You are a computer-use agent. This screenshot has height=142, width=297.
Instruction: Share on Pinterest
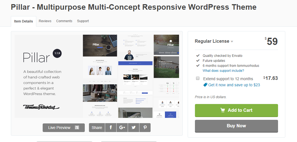pos(145,128)
